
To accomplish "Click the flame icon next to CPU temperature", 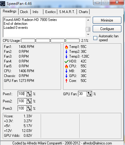I will tap(66, 66).
